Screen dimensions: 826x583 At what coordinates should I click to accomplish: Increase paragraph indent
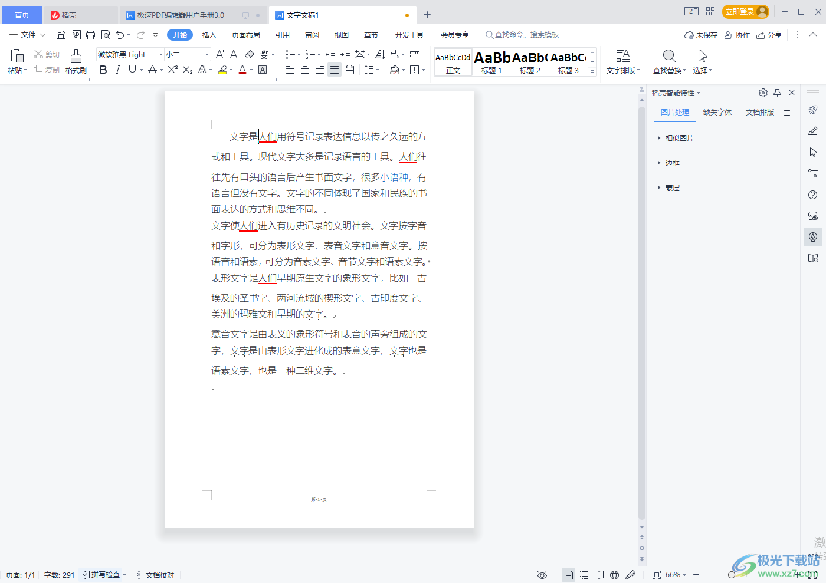pos(345,54)
